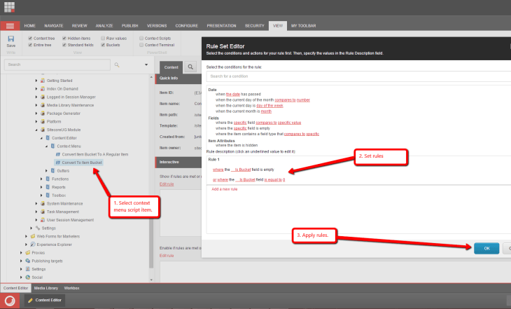Open the Media Library bottom tab
The height and width of the screenshot is (309, 511).
click(x=47, y=288)
